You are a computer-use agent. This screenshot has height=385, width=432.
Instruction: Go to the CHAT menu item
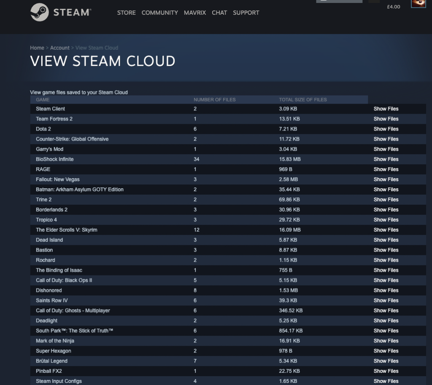click(x=219, y=13)
